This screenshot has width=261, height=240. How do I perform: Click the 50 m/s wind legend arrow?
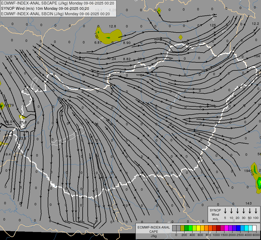pos(250,211)
